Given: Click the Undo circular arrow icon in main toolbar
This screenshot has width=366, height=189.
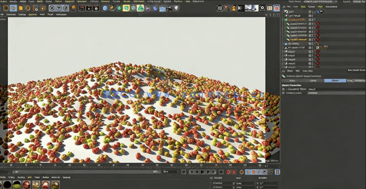Looking at the screenshot, I should 6,8.
